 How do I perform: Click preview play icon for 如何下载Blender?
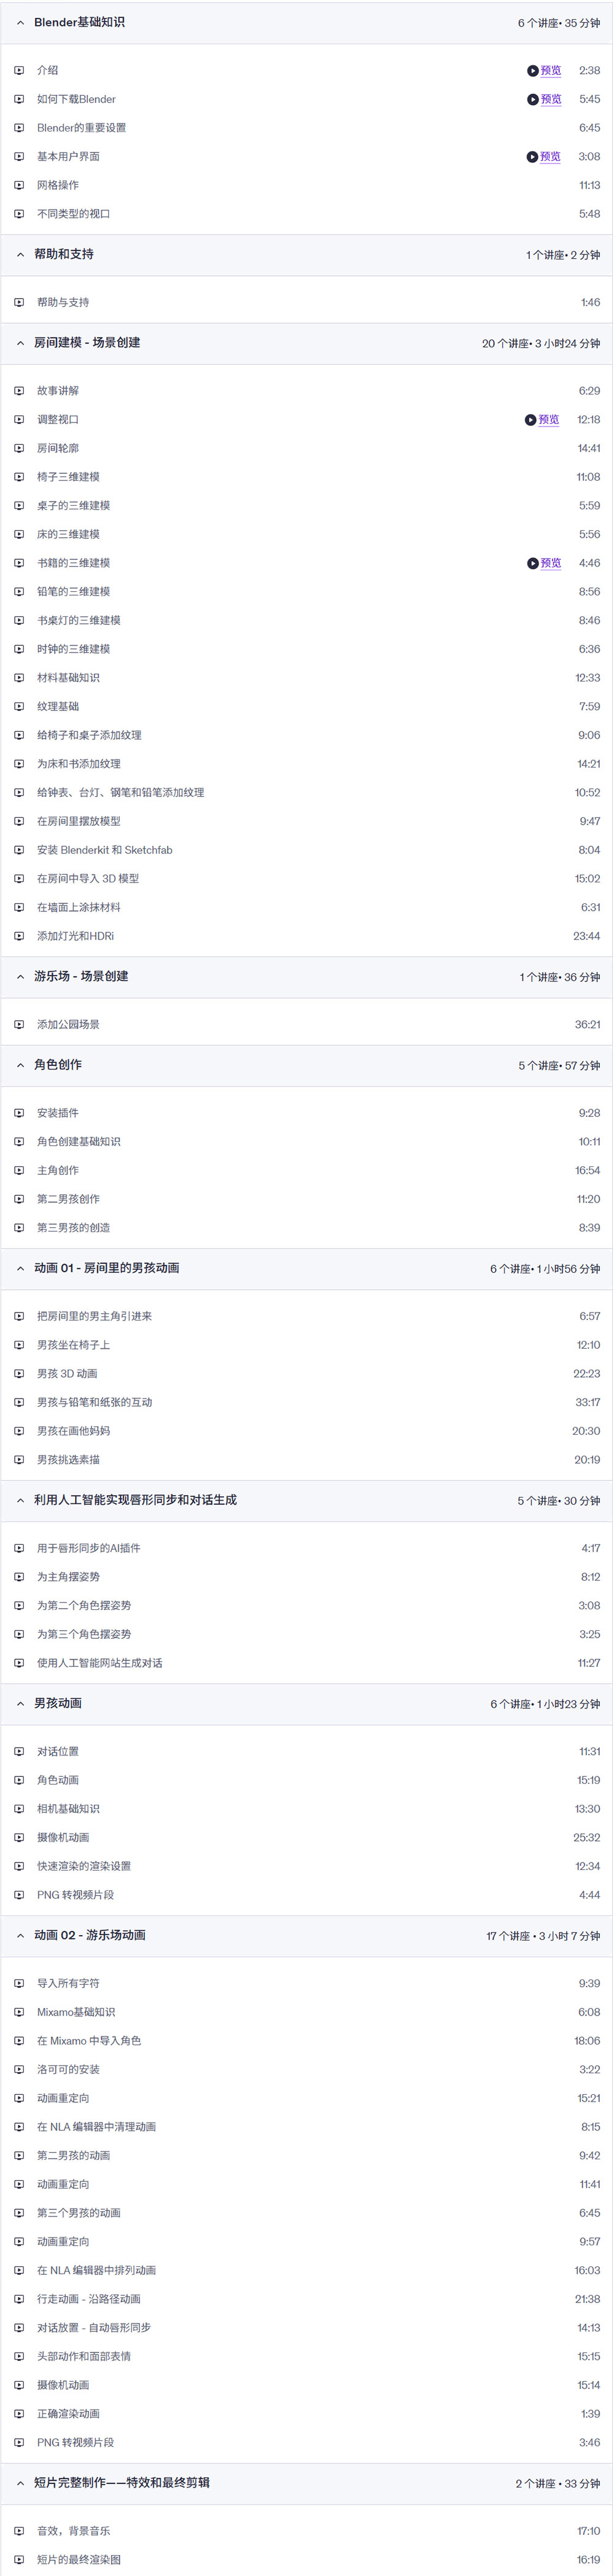pyautogui.click(x=532, y=100)
